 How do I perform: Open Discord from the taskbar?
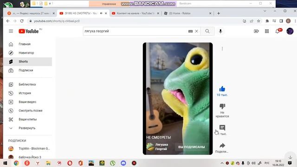(123, 163)
